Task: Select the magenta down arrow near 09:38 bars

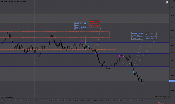Action: tap(82, 41)
